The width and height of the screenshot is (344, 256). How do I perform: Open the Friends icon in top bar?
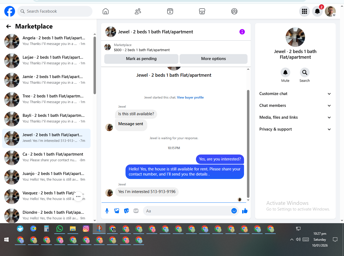[x=138, y=11]
